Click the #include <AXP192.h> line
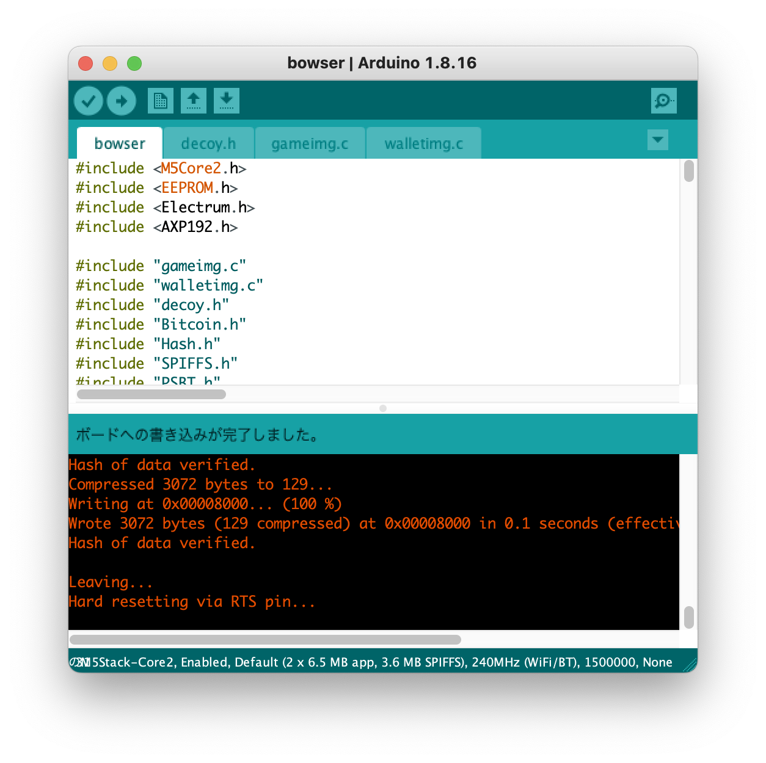Screen dimensions: 766x763 coord(157,227)
